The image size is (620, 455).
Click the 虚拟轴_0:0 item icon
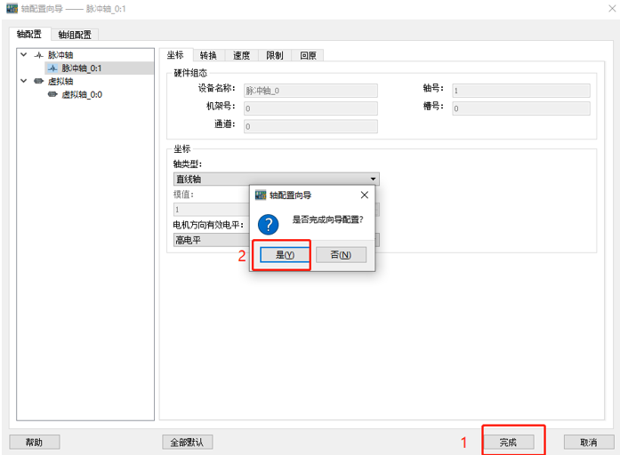pyautogui.click(x=52, y=94)
